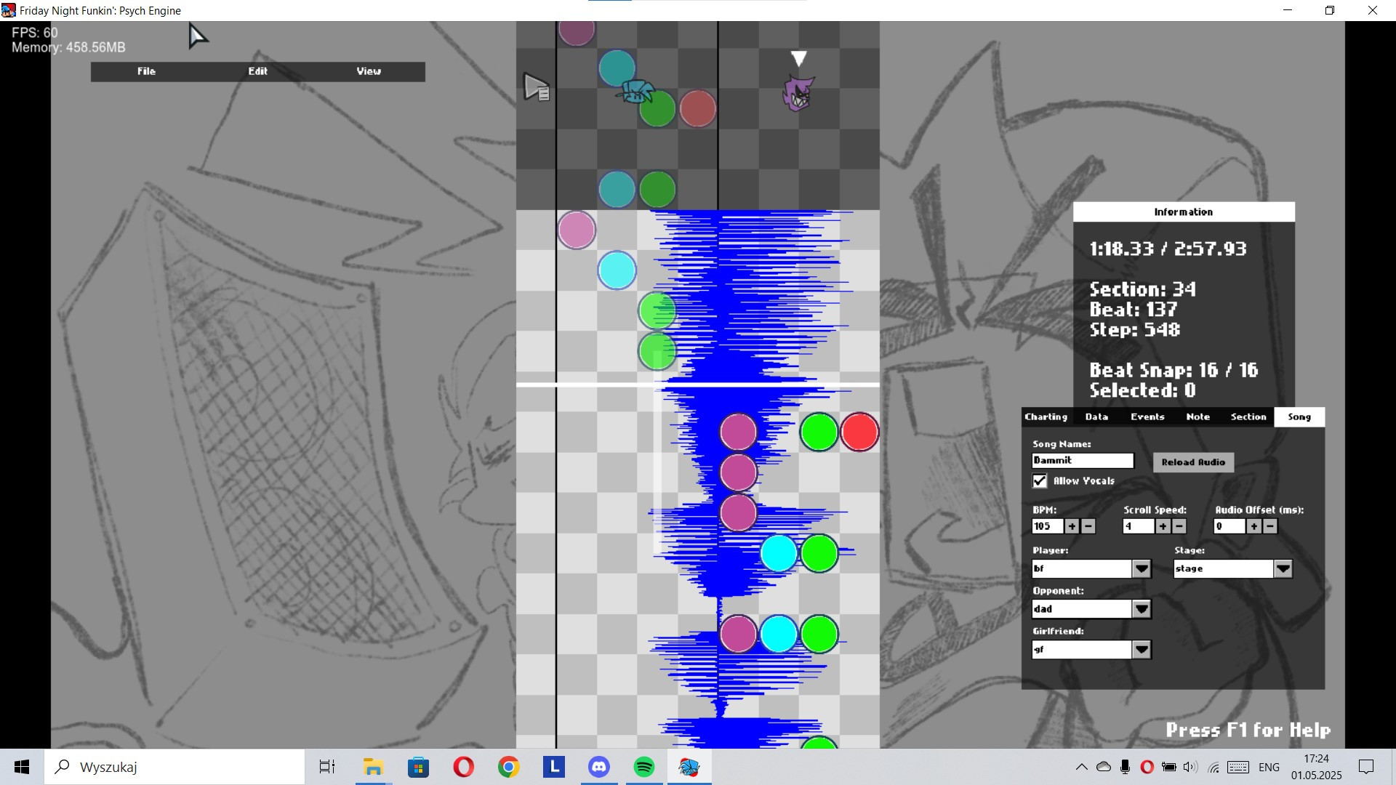1396x785 pixels.
Task: Expand the Girlfriend character dropdown
Action: [1142, 650]
